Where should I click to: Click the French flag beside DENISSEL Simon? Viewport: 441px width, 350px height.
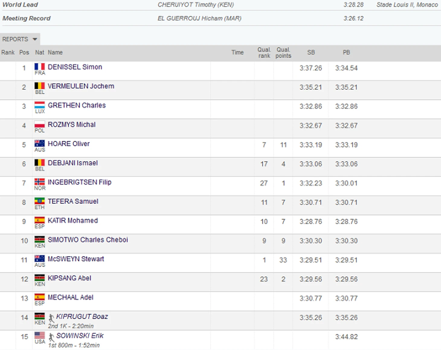(x=40, y=67)
